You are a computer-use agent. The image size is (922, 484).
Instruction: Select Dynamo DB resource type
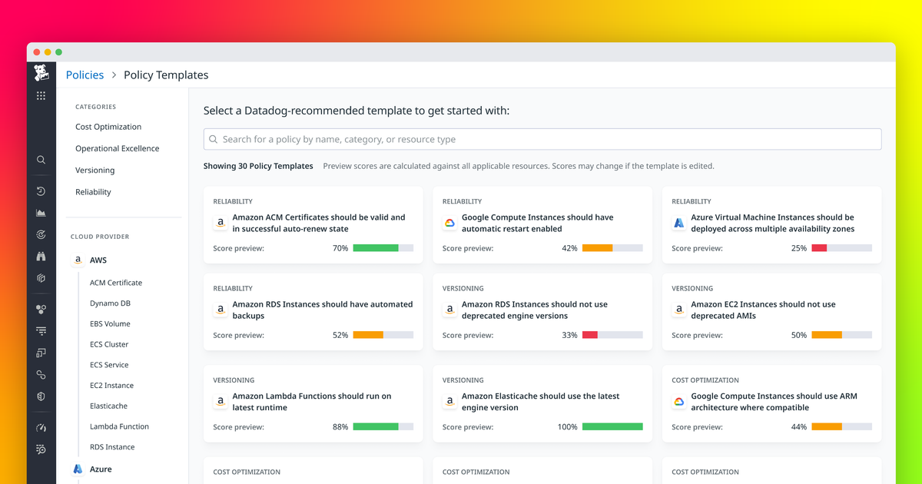click(110, 303)
